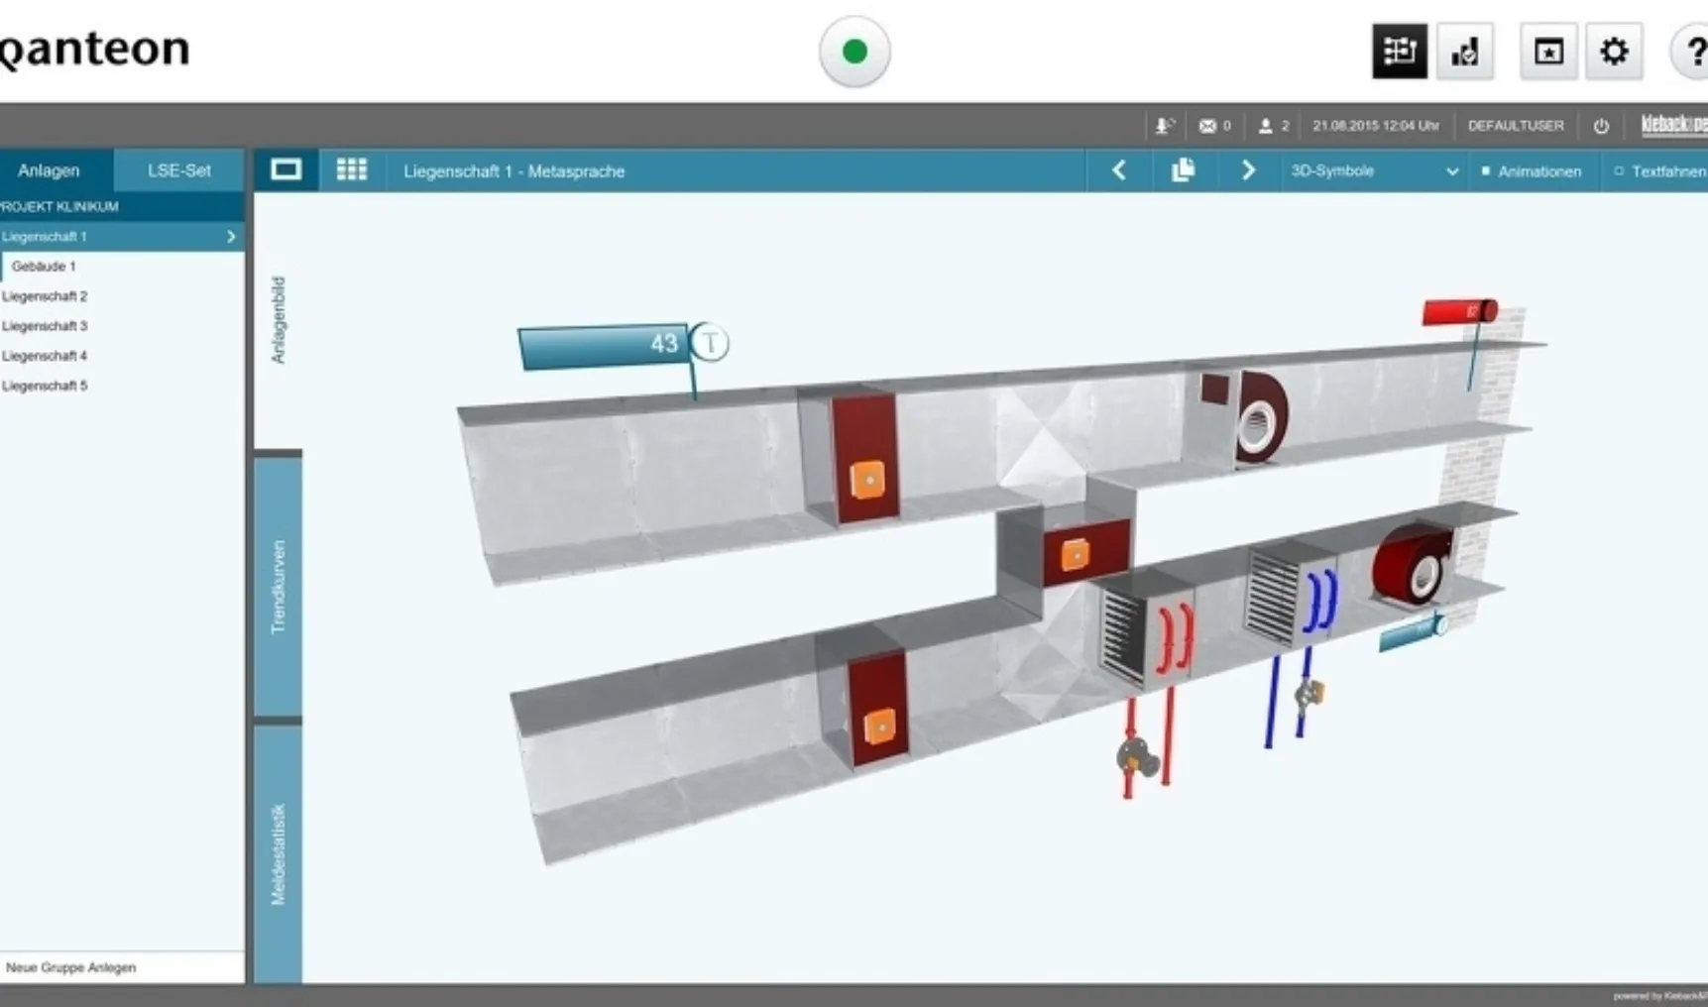Click the starred favorites window icon
The width and height of the screenshot is (1708, 1007).
point(1547,52)
